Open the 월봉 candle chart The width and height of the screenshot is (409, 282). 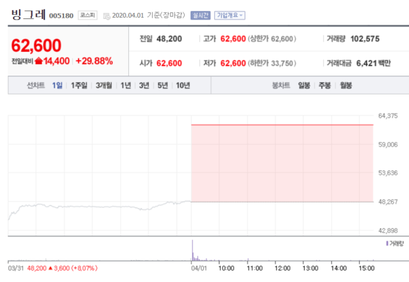(x=346, y=85)
